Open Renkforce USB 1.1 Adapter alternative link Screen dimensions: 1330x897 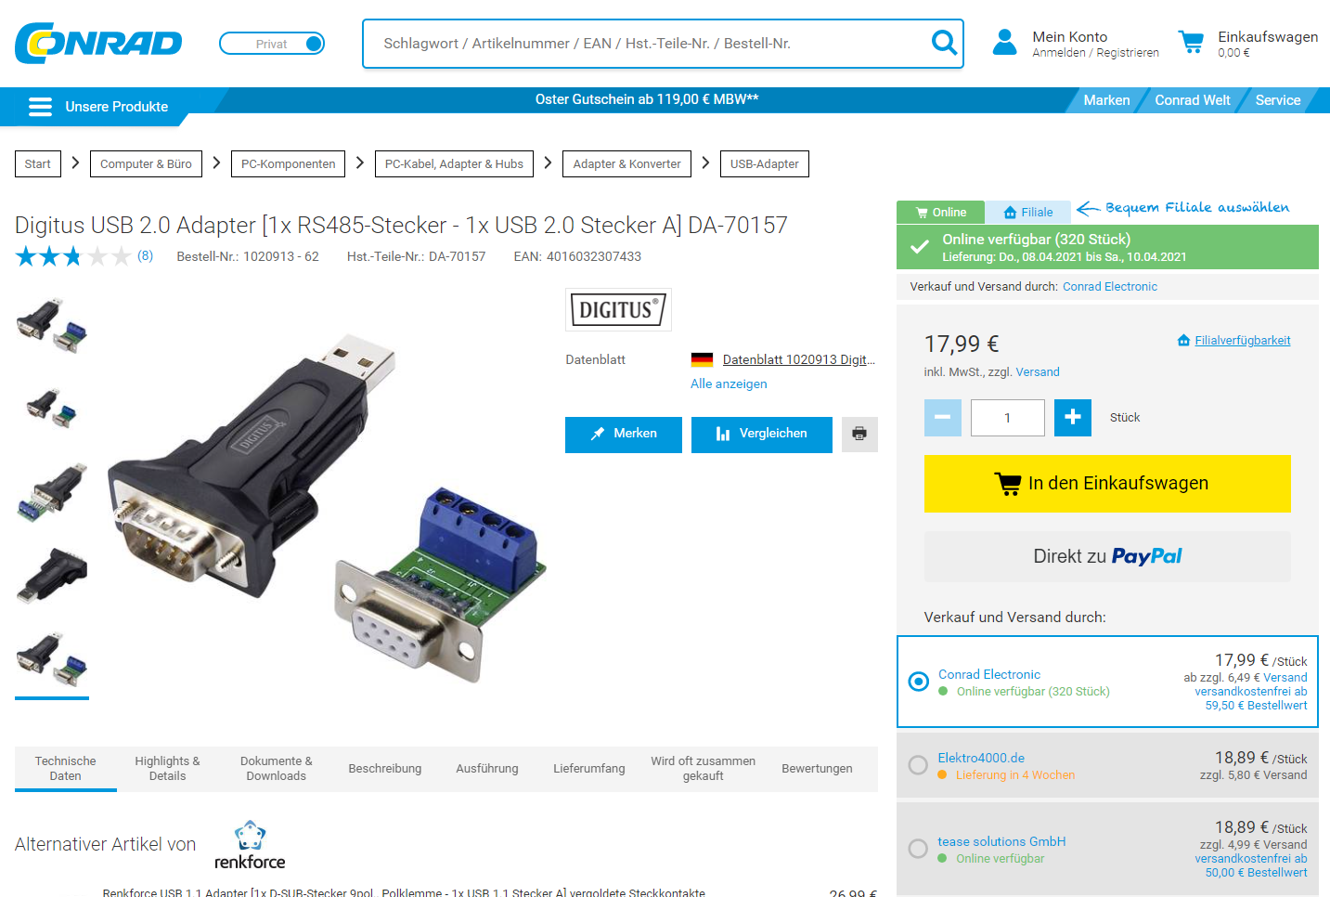click(404, 892)
